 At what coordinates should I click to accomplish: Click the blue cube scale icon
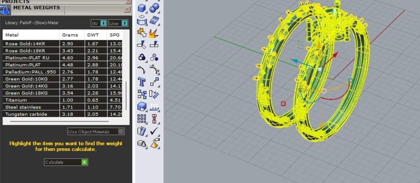[x=142, y=107]
